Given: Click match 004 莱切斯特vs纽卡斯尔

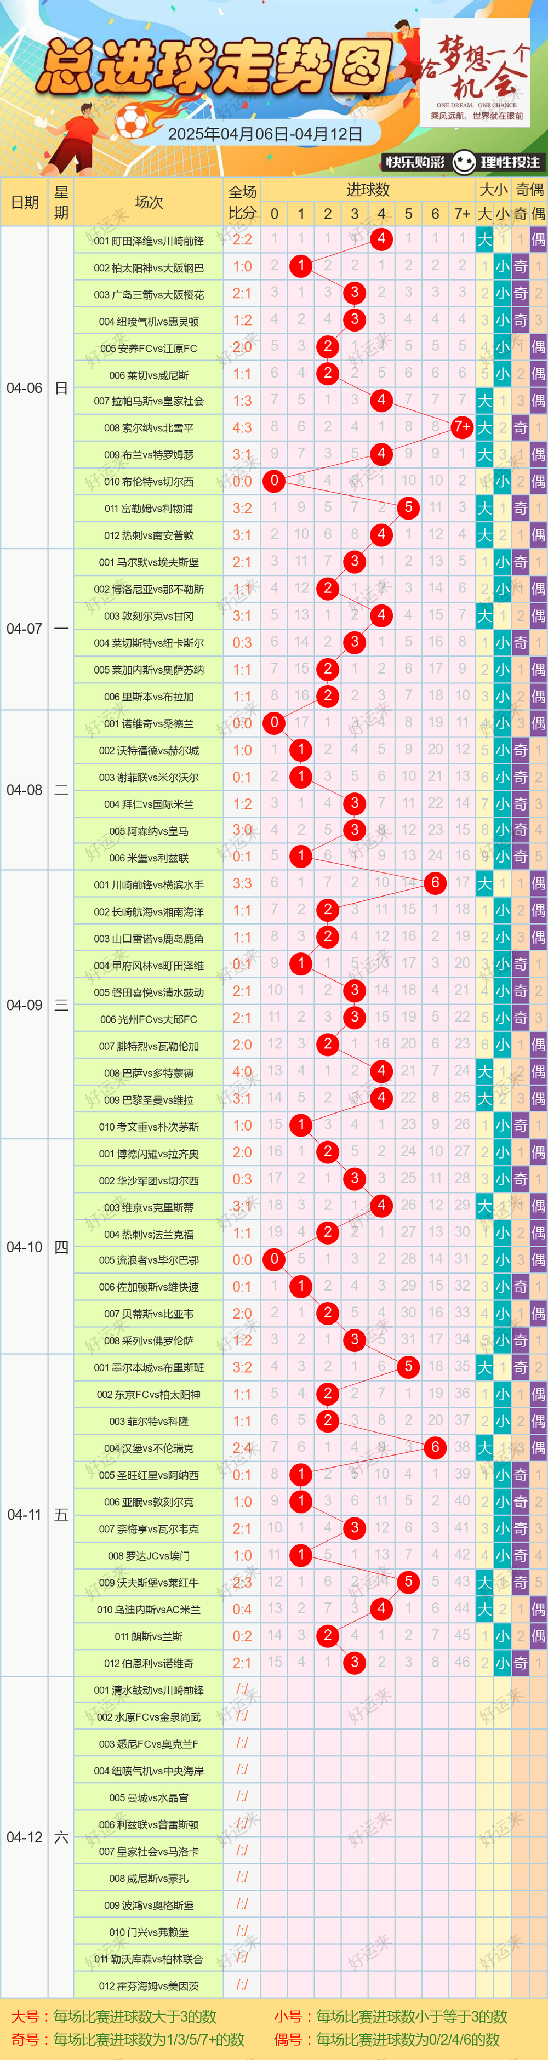Looking at the screenshot, I should pos(149,643).
